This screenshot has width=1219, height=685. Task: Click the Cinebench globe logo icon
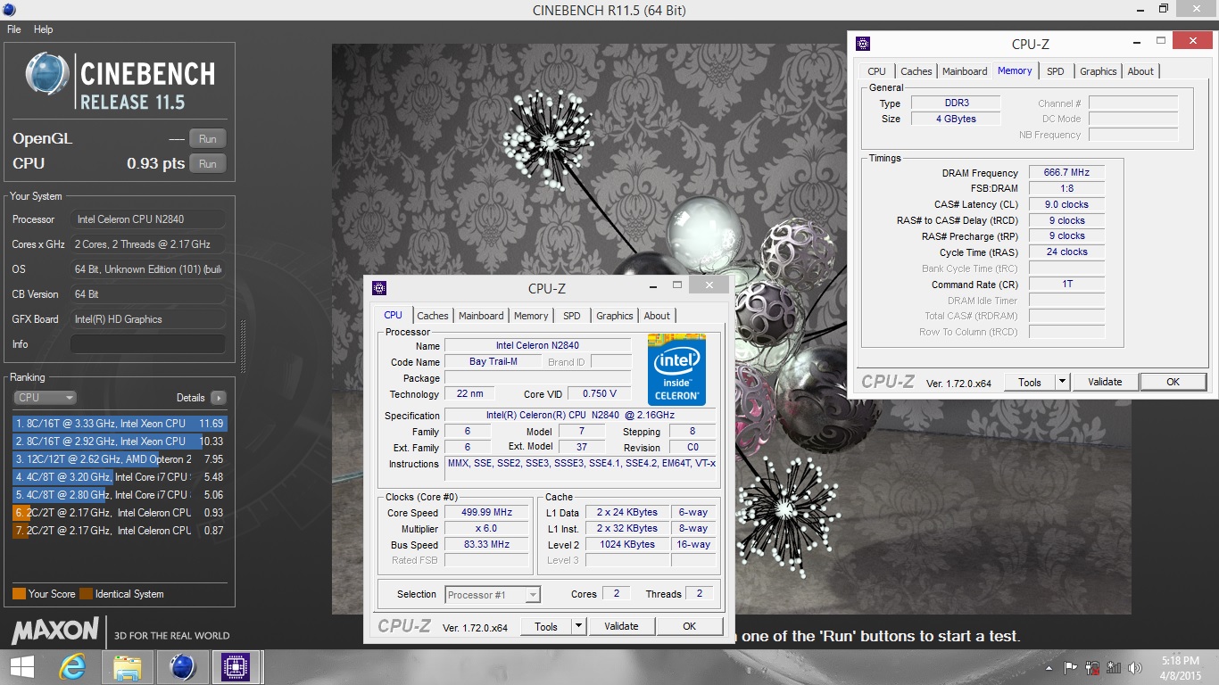(47, 74)
